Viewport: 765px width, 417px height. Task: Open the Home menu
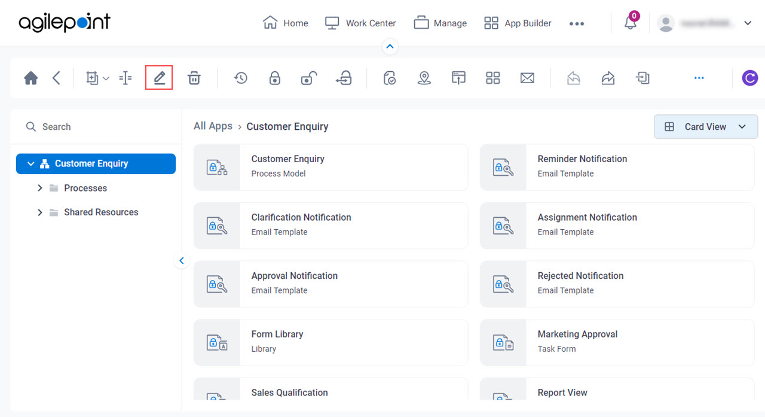(x=286, y=23)
